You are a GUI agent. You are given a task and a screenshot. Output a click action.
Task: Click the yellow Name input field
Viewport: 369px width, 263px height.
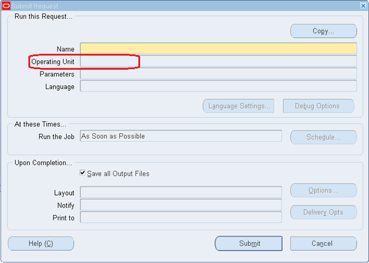tap(218, 48)
